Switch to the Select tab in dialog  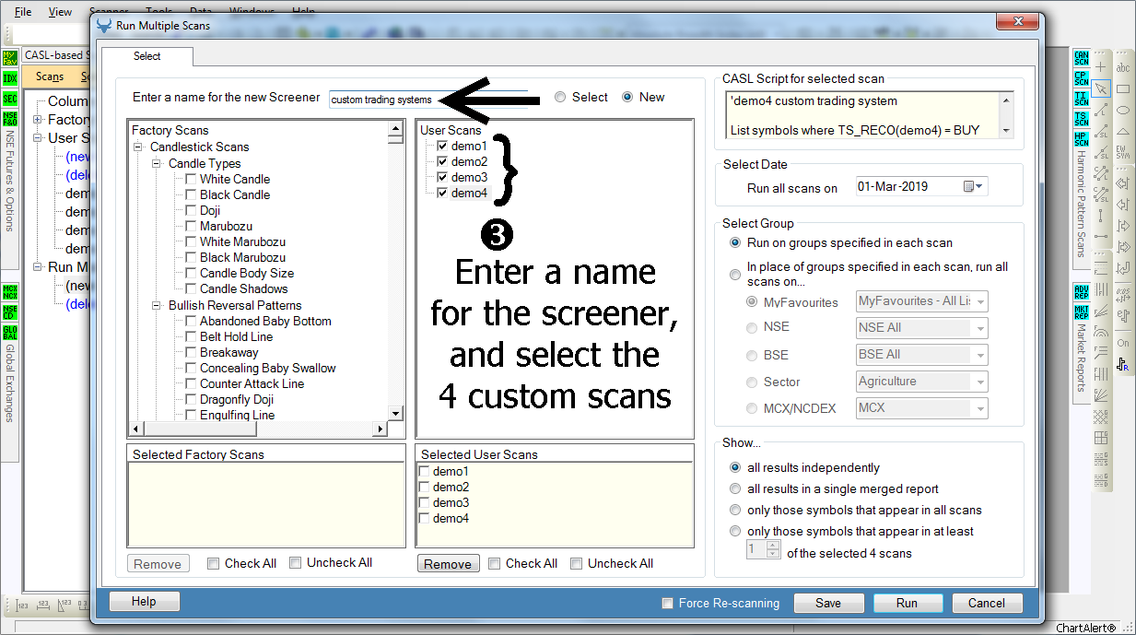click(147, 56)
